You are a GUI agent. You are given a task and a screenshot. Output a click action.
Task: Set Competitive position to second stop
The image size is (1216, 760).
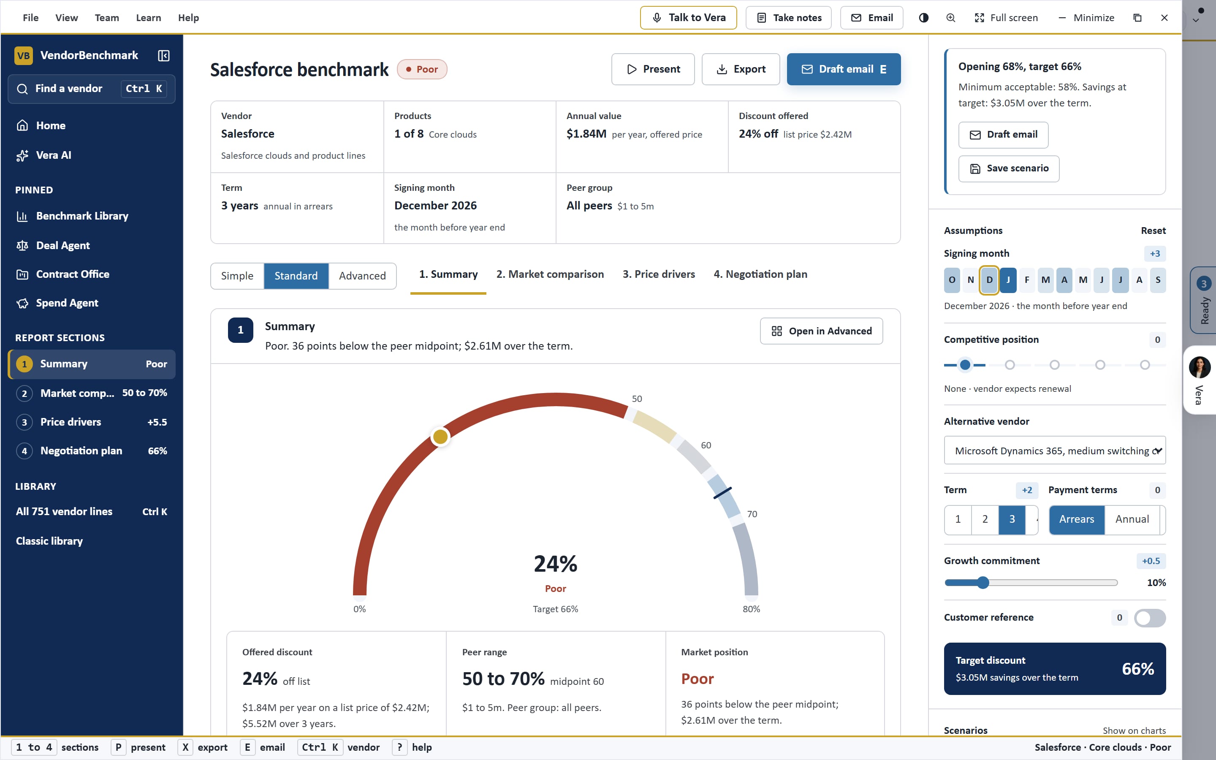click(x=1010, y=365)
